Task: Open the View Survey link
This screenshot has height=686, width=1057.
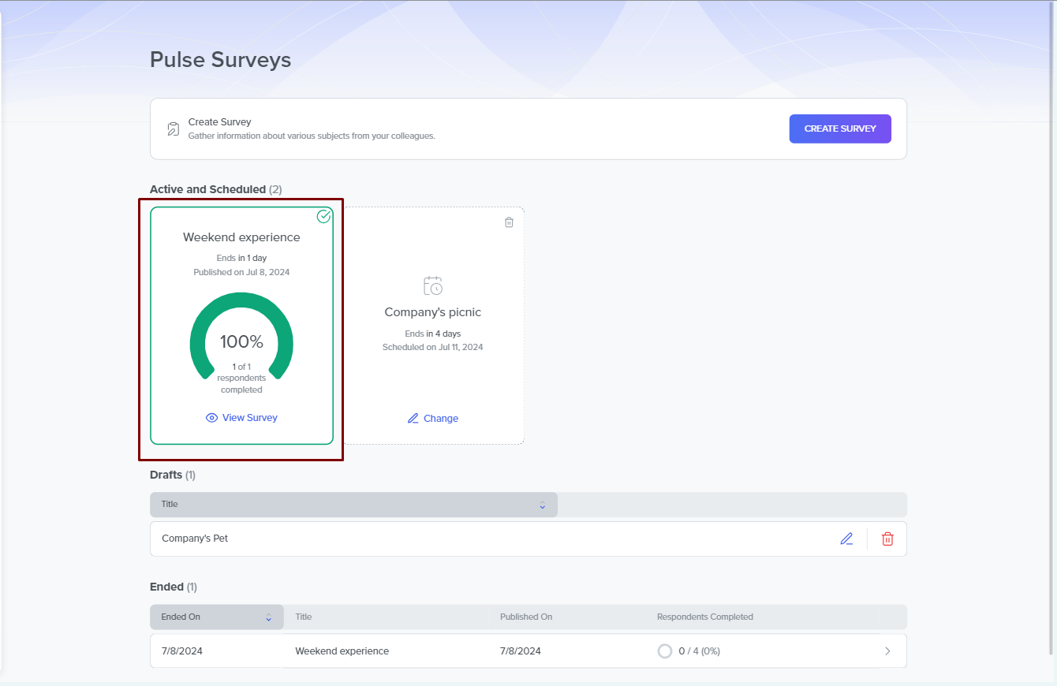Action: (x=249, y=418)
